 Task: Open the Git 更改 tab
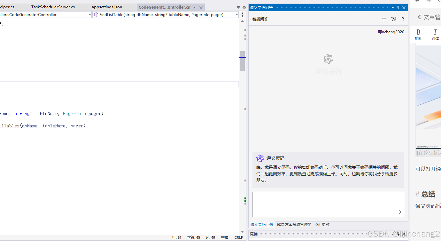322,225
